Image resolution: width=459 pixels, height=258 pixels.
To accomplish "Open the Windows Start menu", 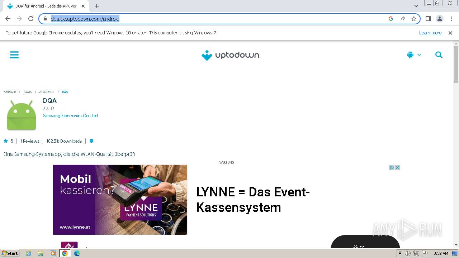I will click(x=10, y=253).
